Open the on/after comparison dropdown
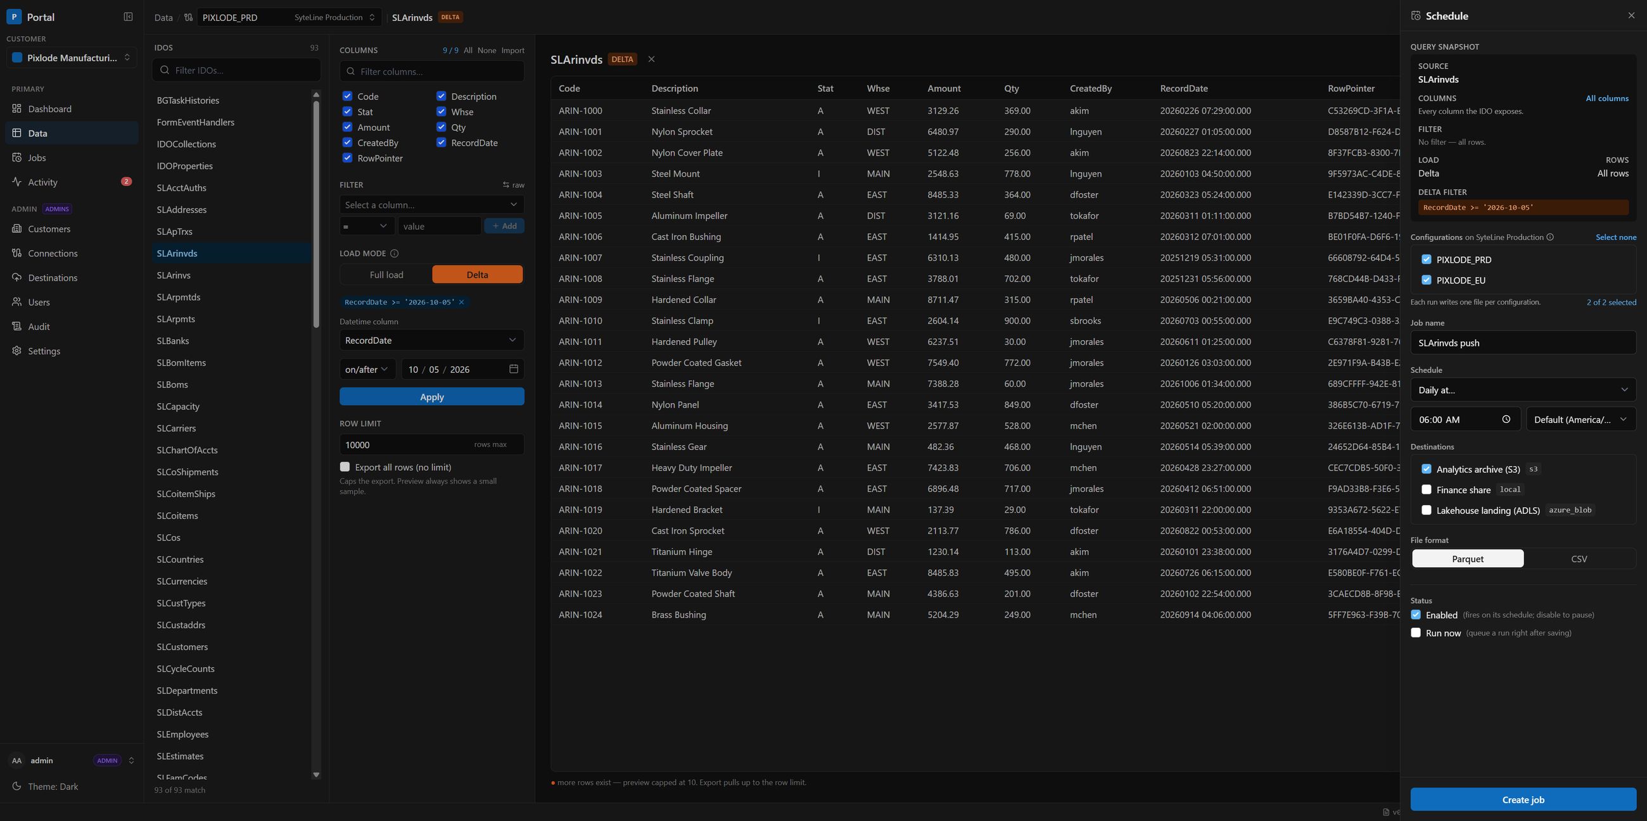1647x821 pixels. tap(367, 369)
